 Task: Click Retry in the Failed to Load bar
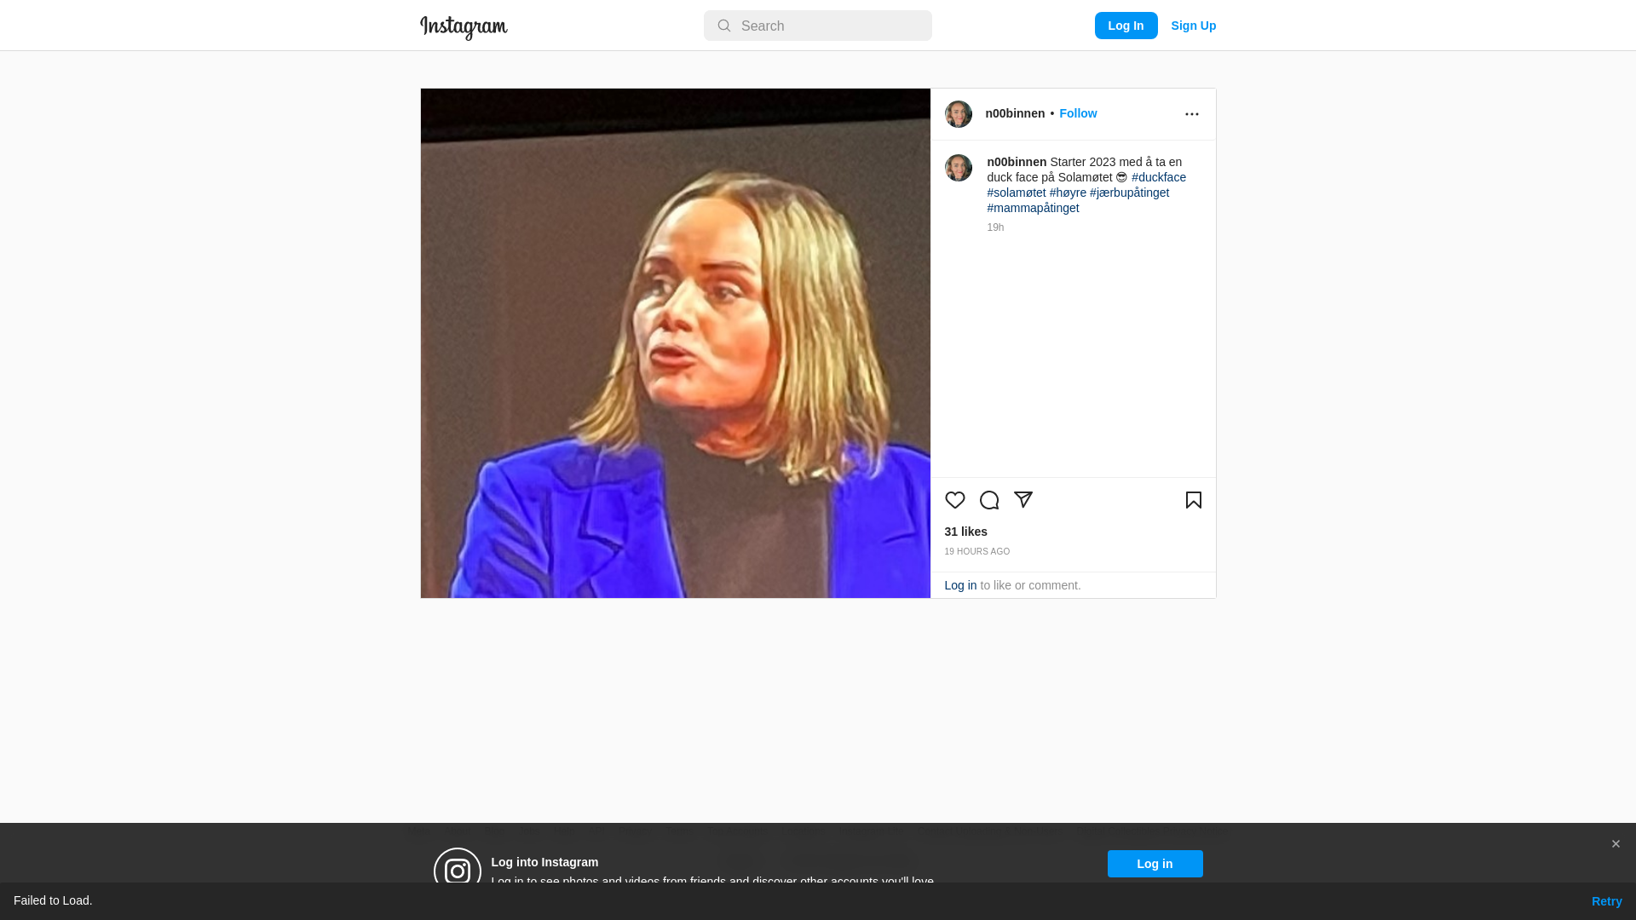(1606, 901)
